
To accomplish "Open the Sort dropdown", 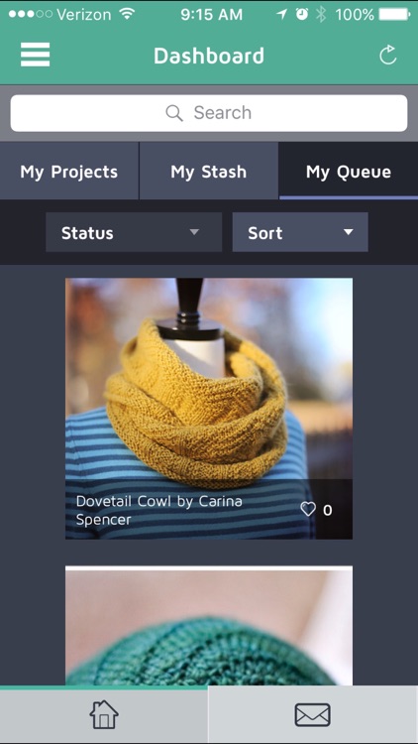I will click(x=300, y=232).
